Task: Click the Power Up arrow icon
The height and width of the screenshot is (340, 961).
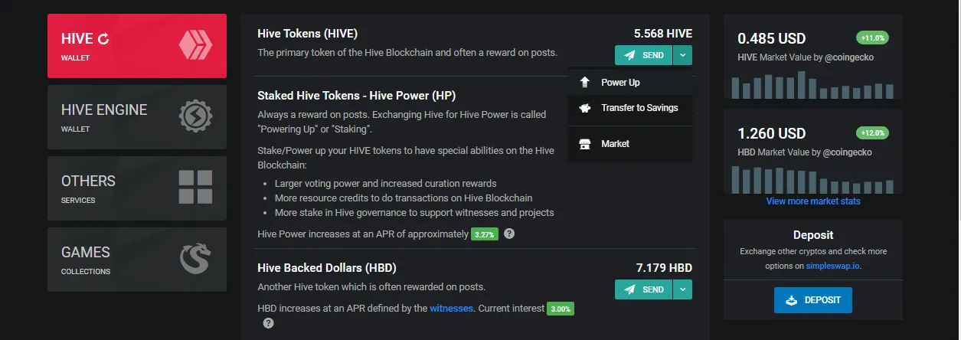Action: pyautogui.click(x=585, y=82)
